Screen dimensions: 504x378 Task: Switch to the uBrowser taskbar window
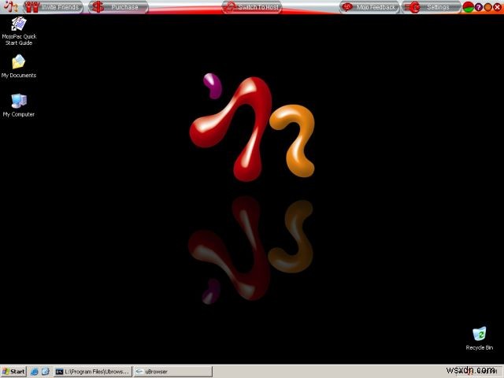173,372
